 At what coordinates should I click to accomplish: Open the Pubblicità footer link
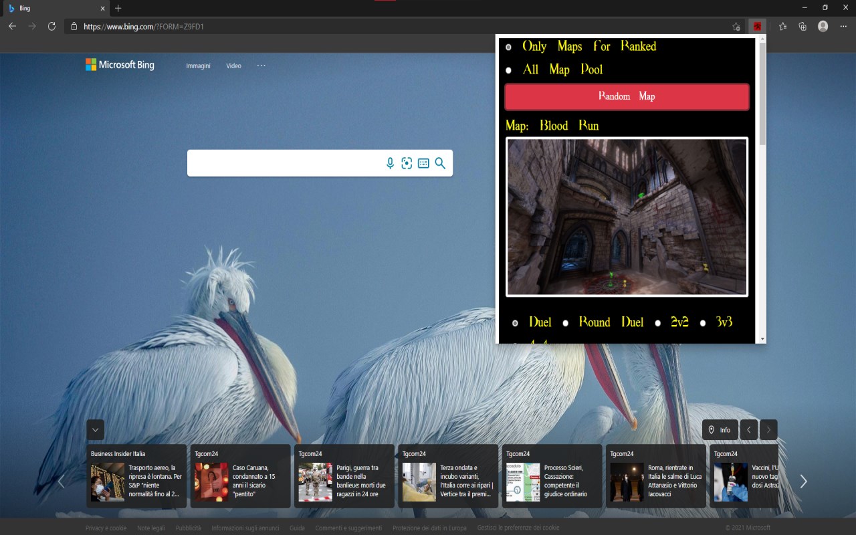click(188, 528)
